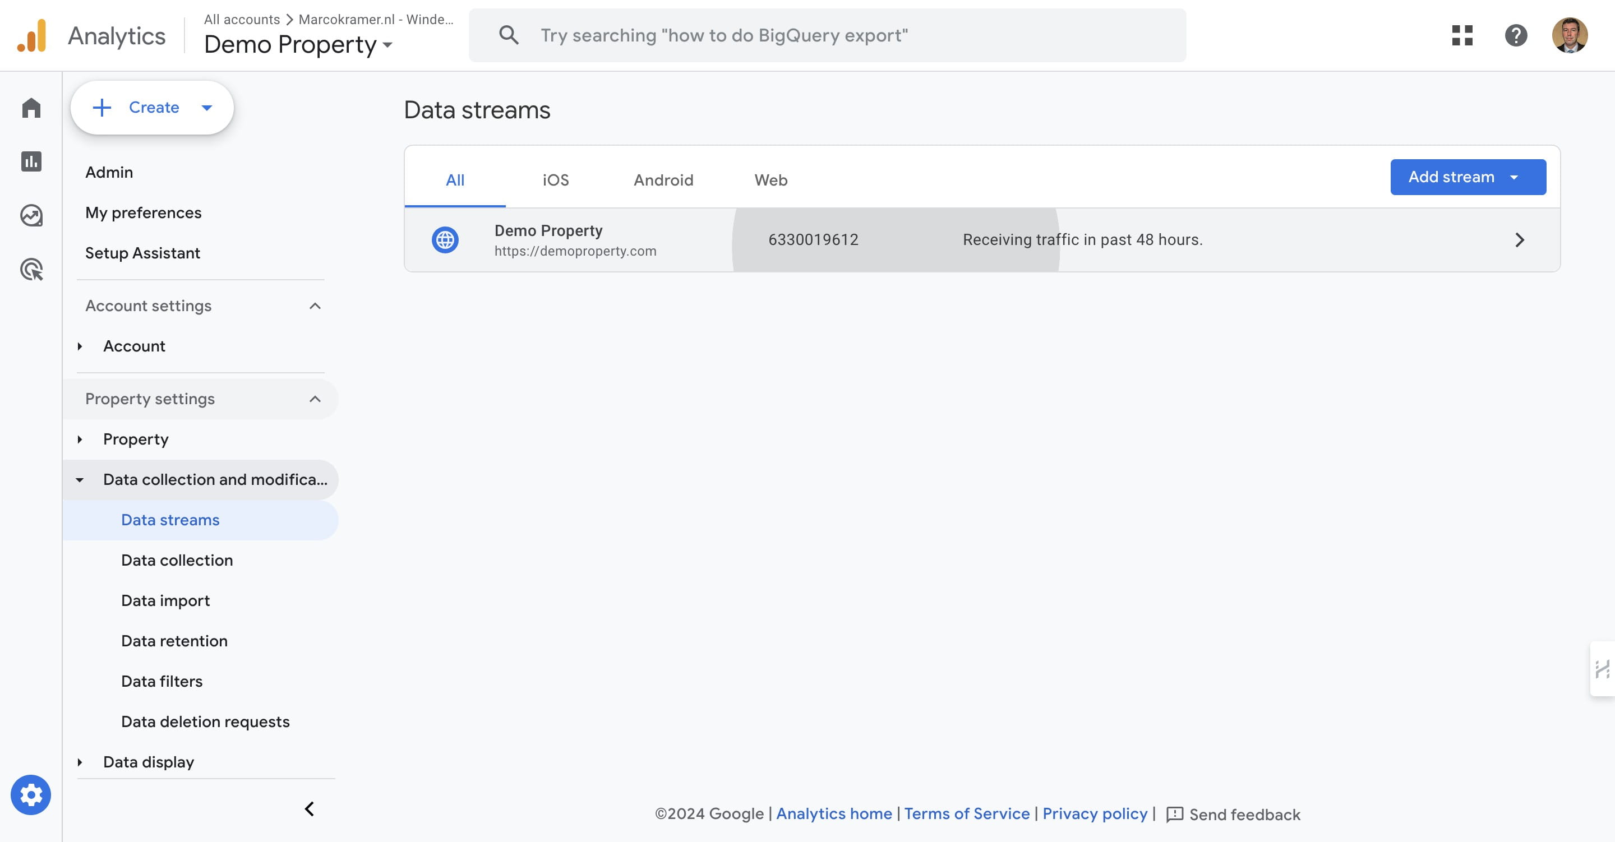Expand the Account tree item
The width and height of the screenshot is (1615, 842).
point(80,346)
